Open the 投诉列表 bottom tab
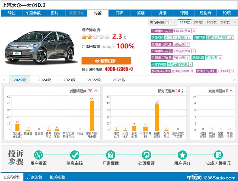 pyautogui.click(x=12, y=177)
